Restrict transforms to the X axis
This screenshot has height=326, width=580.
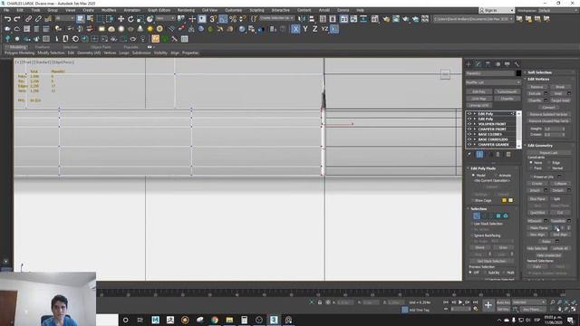(x=295, y=29)
